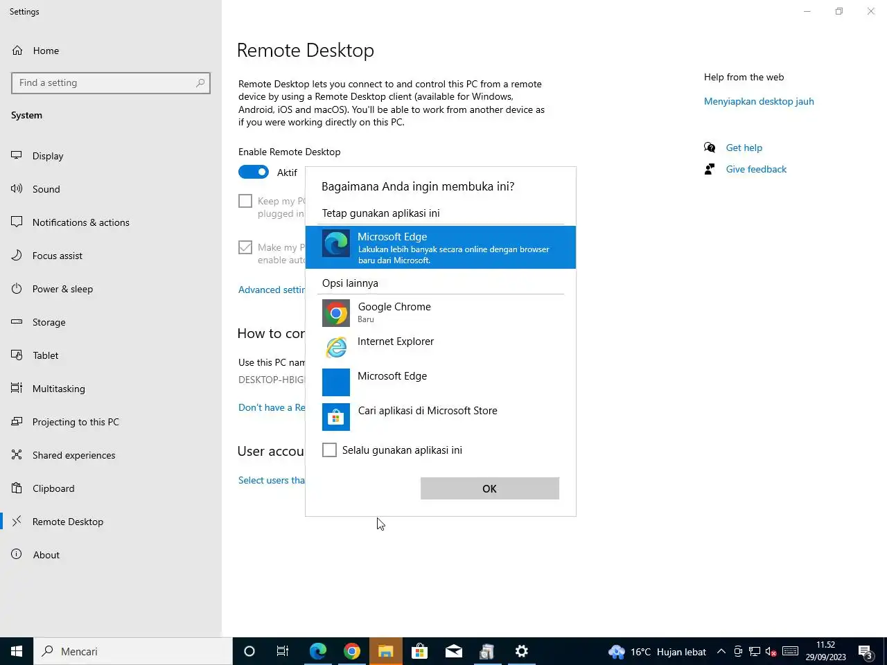Viewport: 887px width, 665px height.
Task: Open Projecting to this PC icon
Action: click(x=17, y=422)
